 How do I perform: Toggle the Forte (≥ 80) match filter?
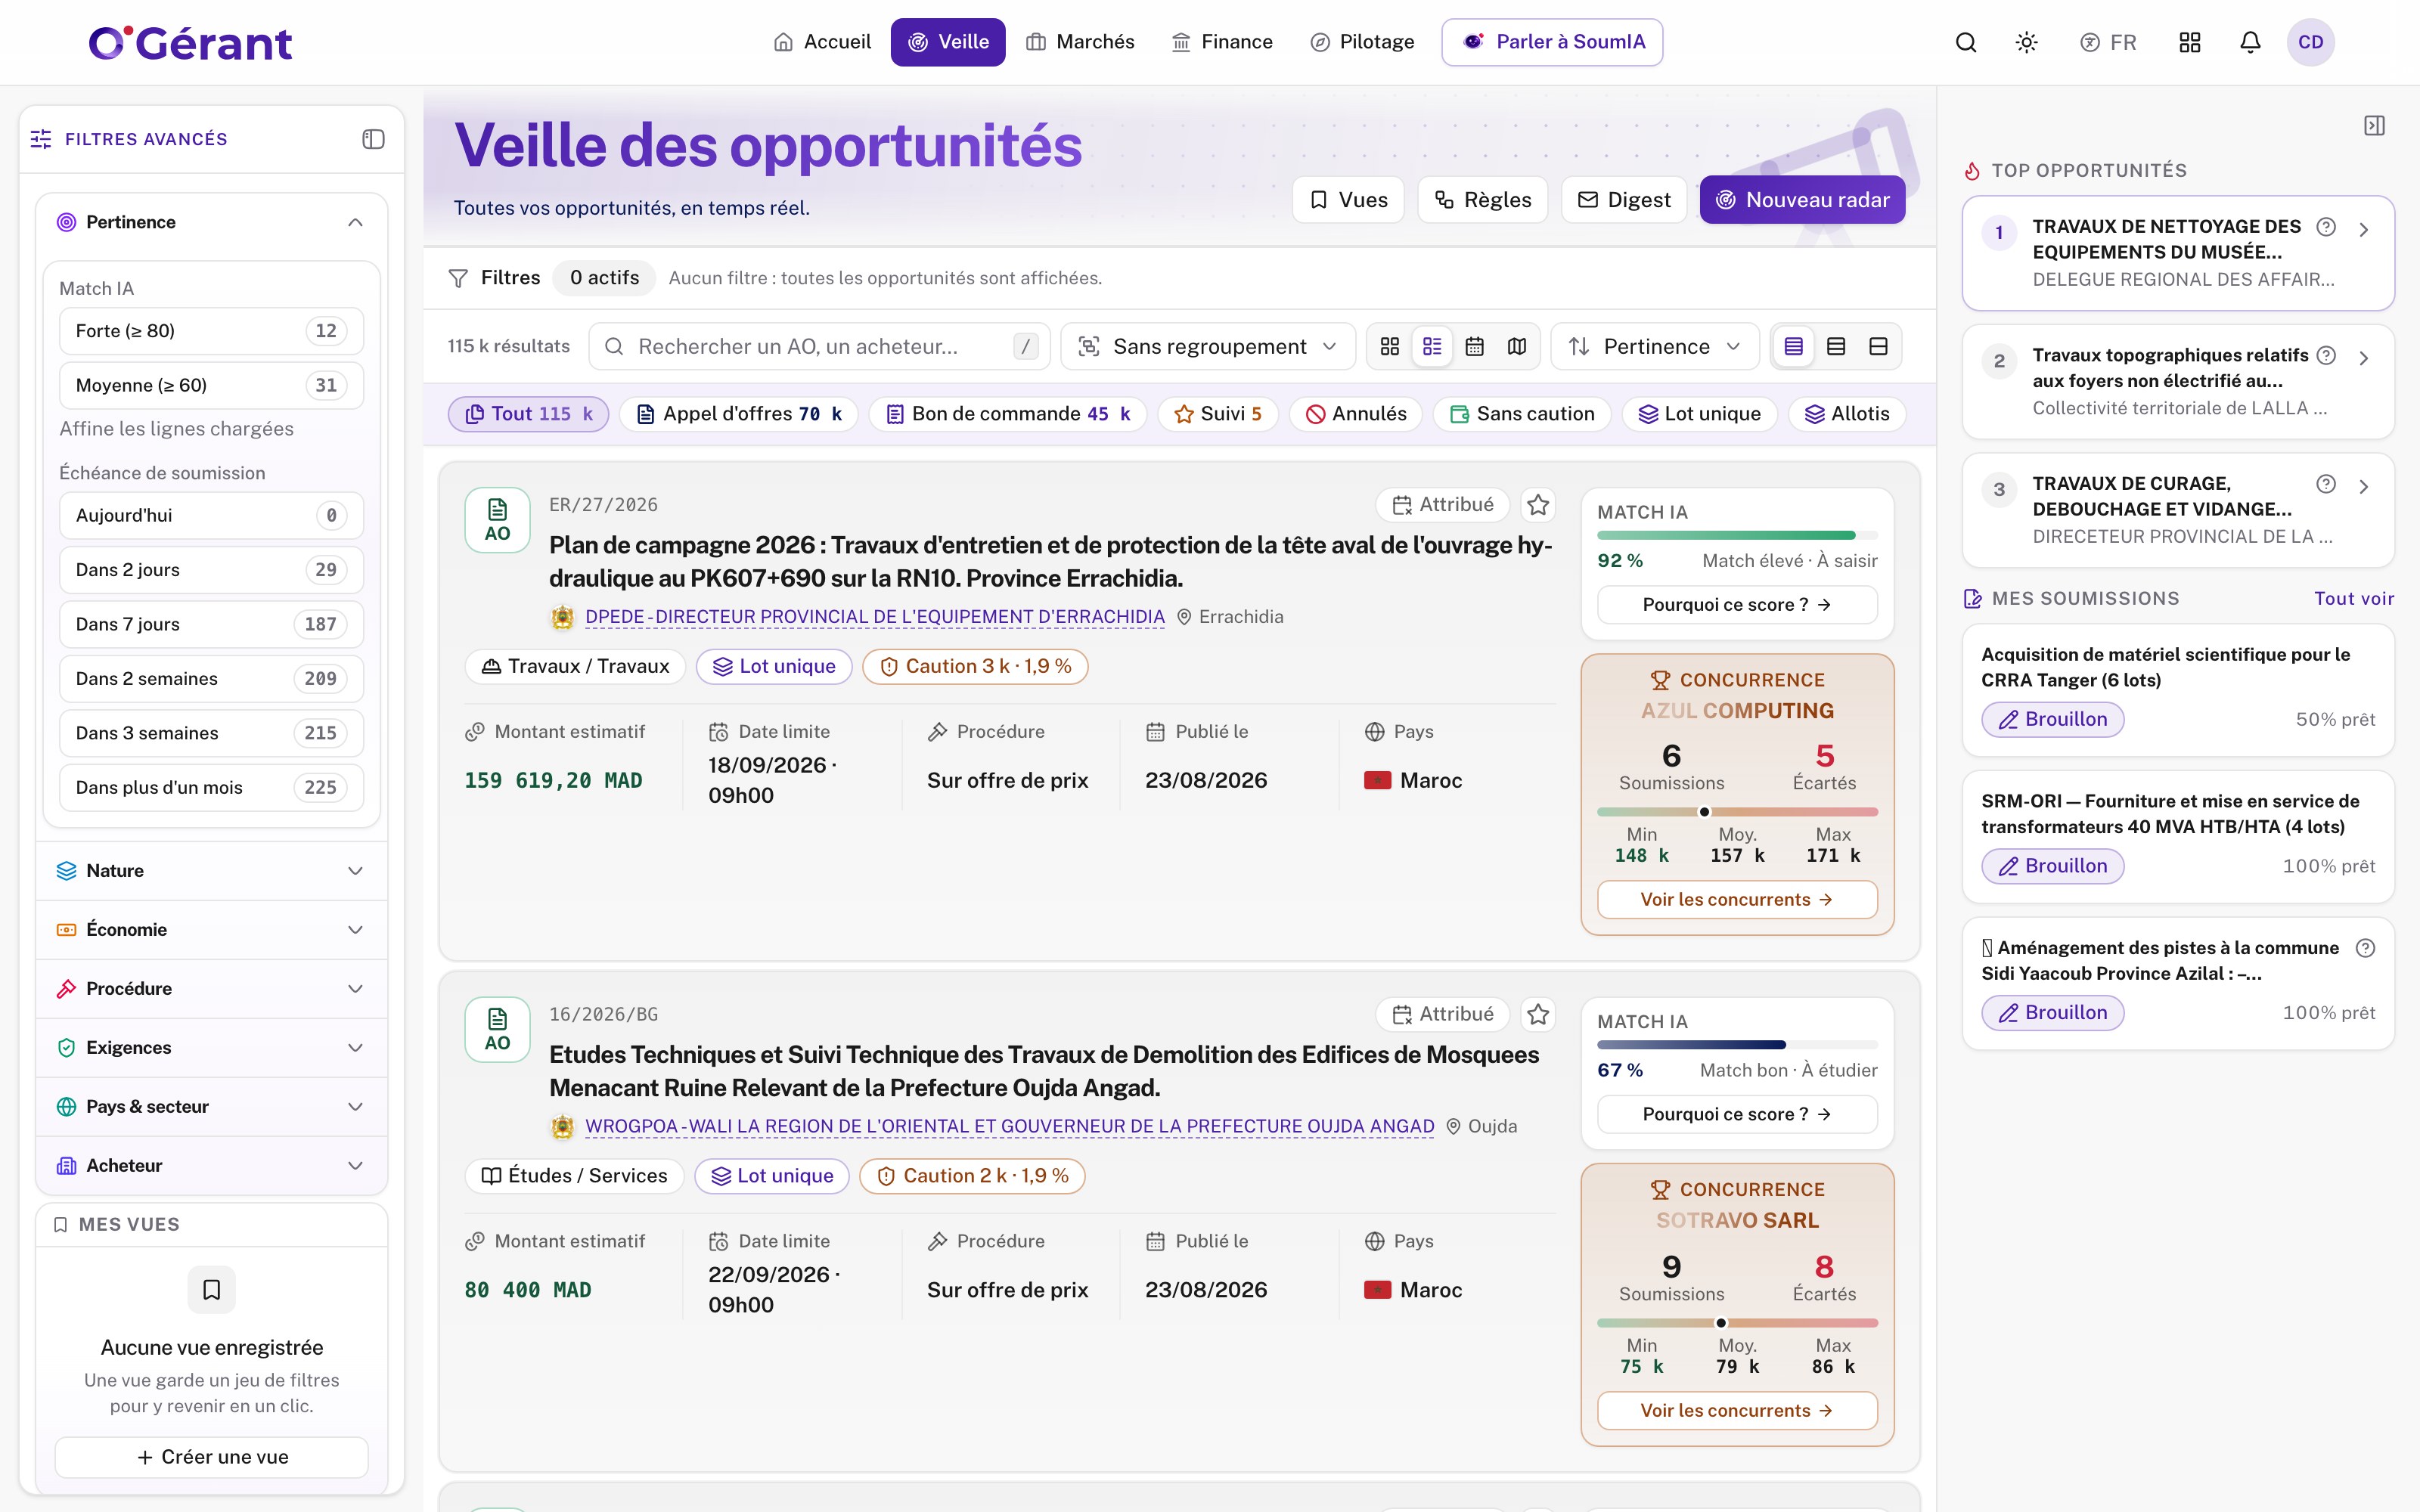click(211, 331)
